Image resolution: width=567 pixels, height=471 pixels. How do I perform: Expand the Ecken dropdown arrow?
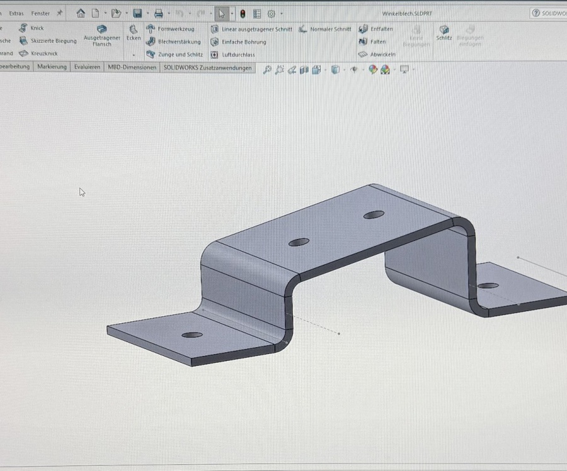tap(134, 55)
